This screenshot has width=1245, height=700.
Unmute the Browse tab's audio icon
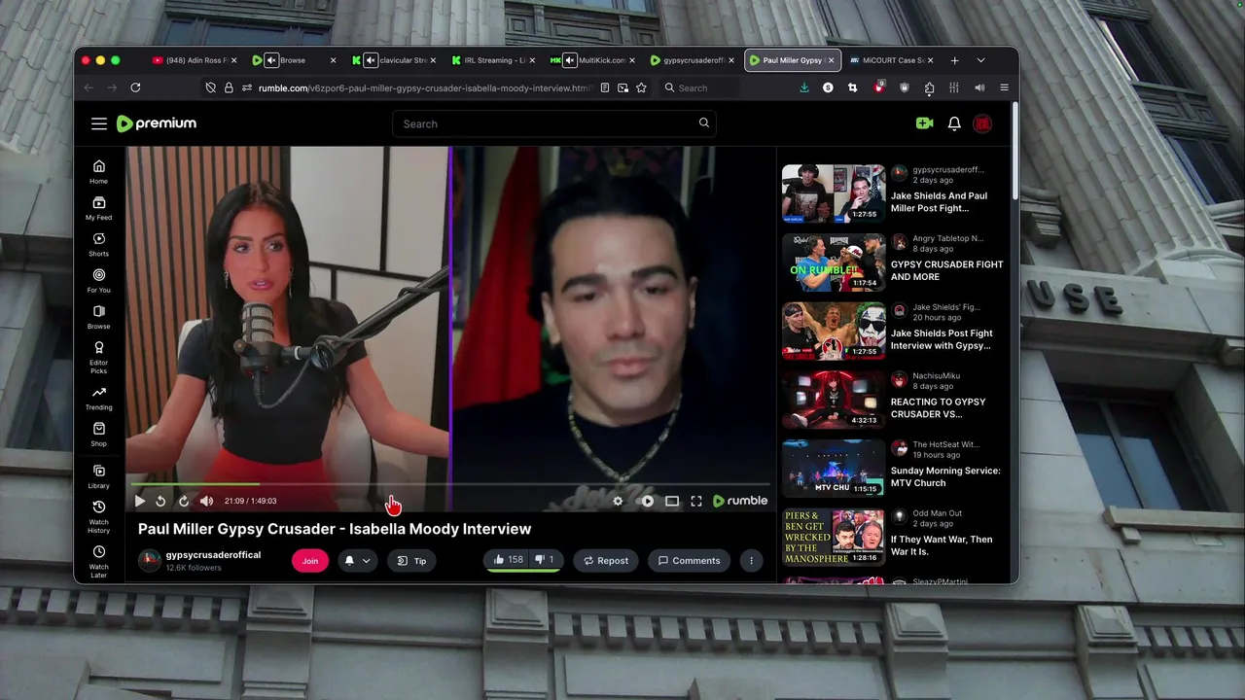click(271, 60)
